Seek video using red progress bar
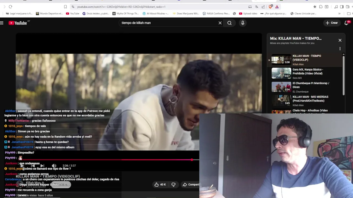 point(108,160)
